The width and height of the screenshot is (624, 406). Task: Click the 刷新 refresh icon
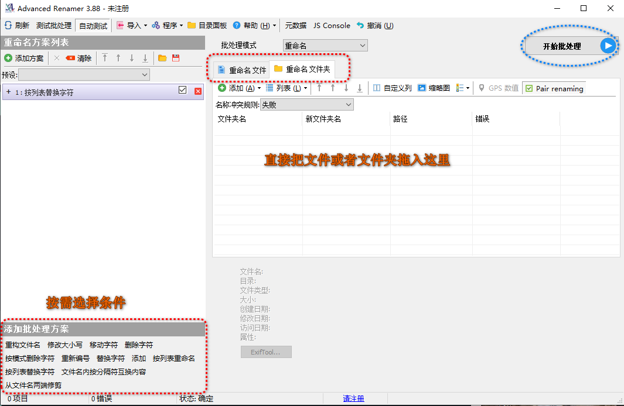8,26
